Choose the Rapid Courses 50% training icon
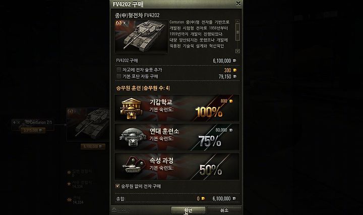 point(133,165)
